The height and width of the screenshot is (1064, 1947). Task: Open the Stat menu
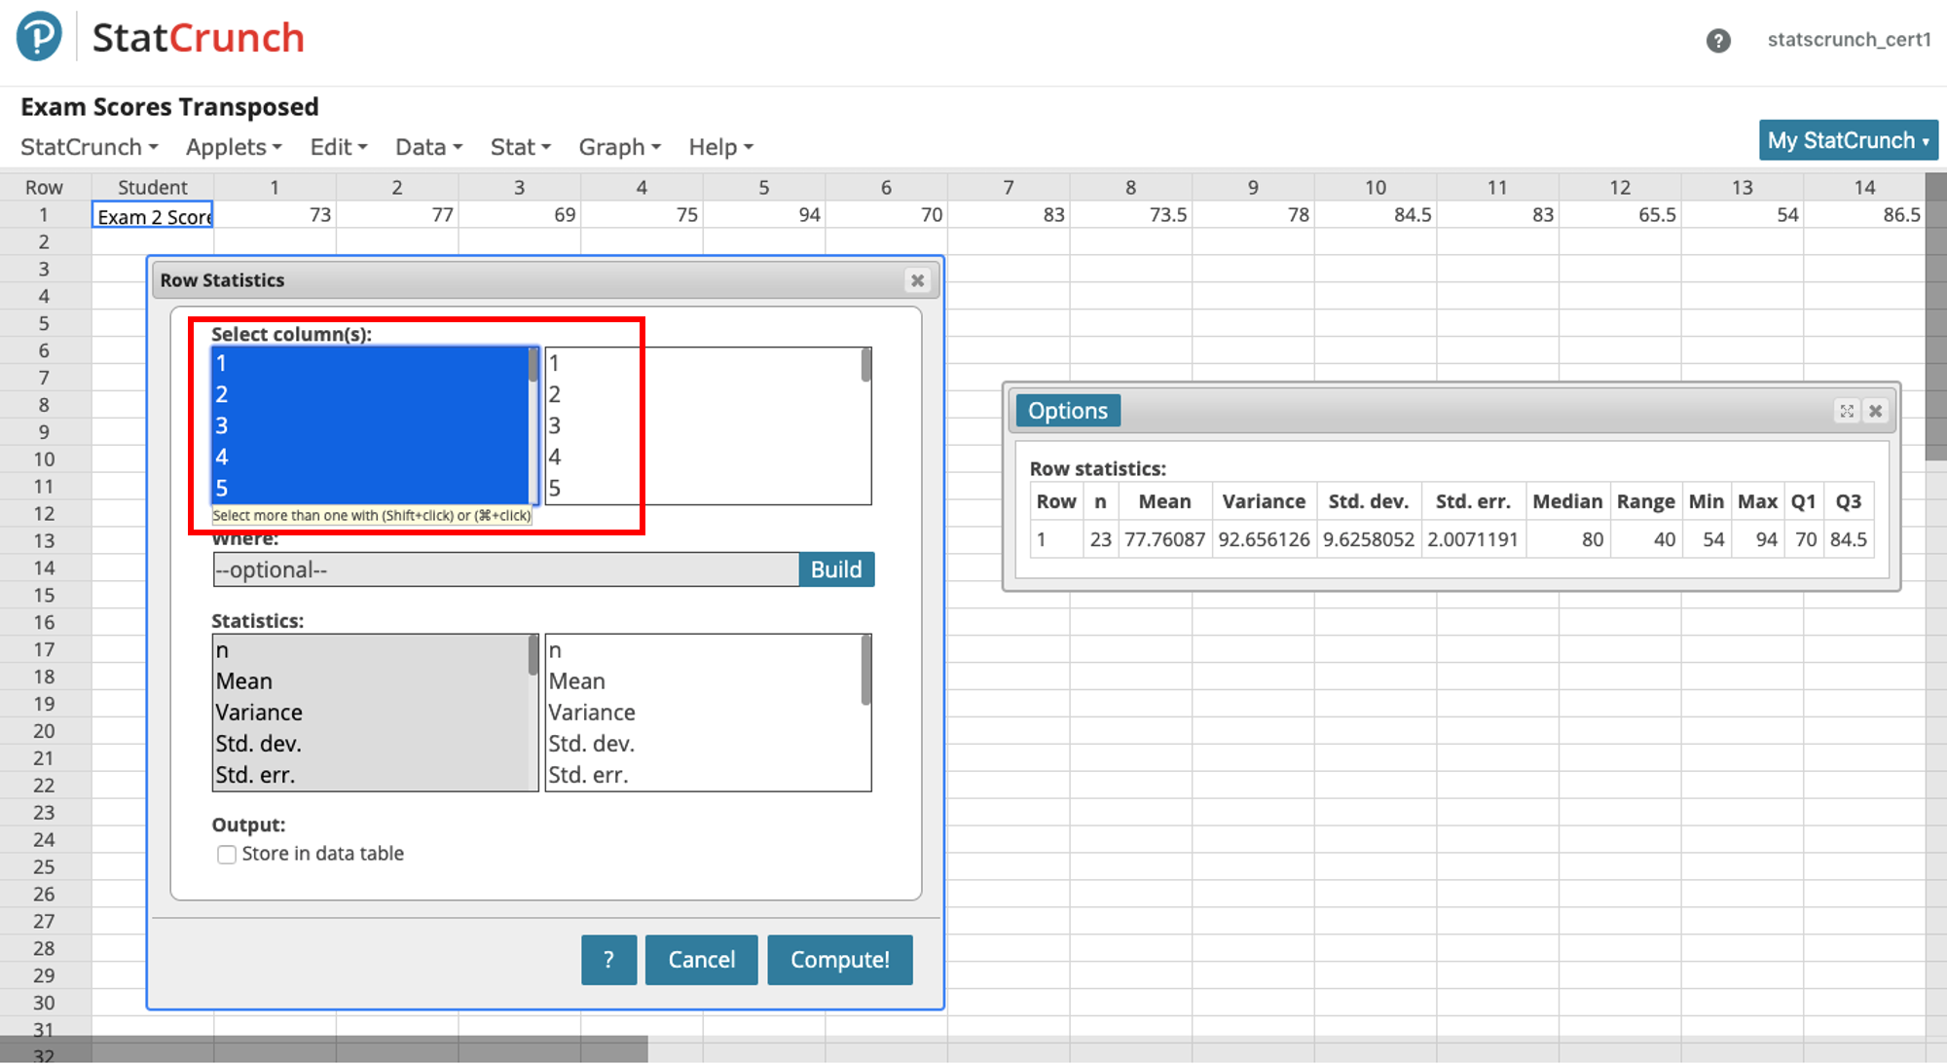click(x=520, y=147)
